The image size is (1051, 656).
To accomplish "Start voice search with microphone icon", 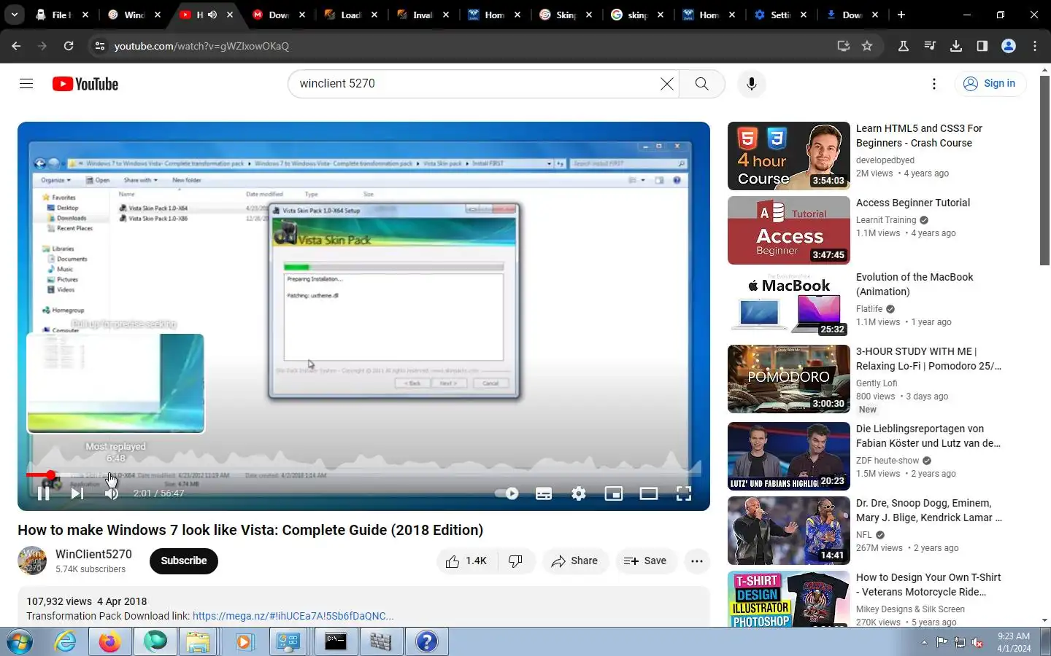I will pyautogui.click(x=751, y=84).
